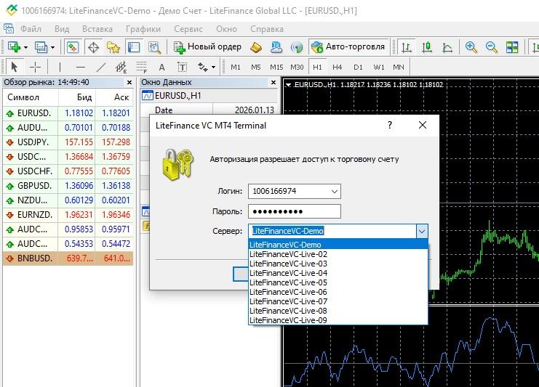Select the Fibonacci retracement tool
Image resolution: width=539 pixels, height=387 pixels.
click(x=142, y=67)
